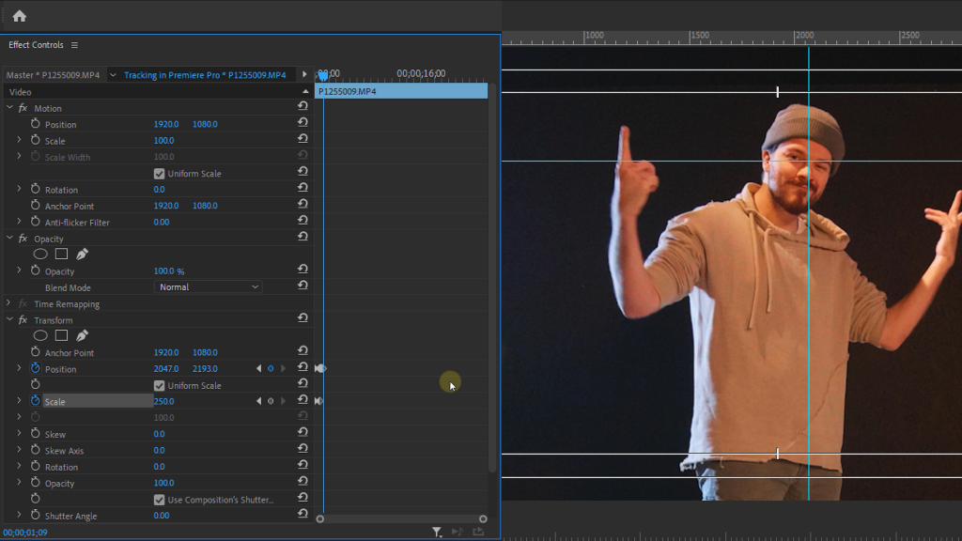
Task: Collapse the Motion effect group
Action: 9,107
